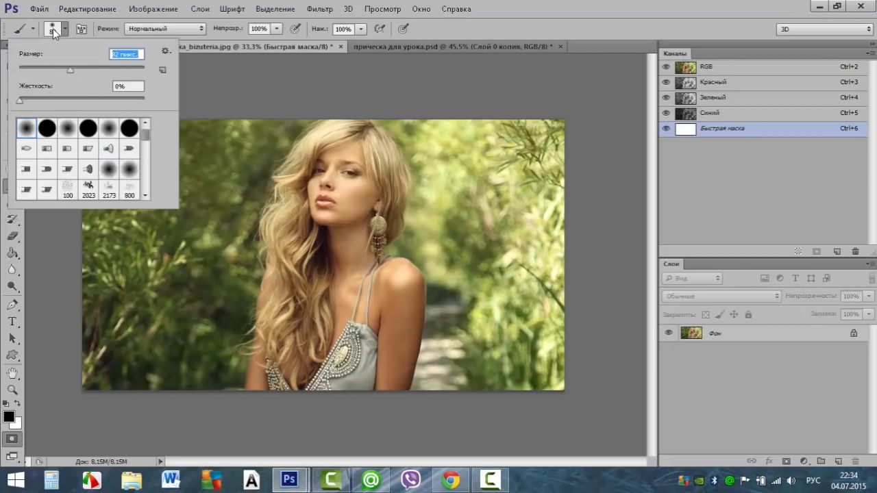Screen dimensions: 877x493
Task: Open the brush panel toggle icon
Action: (82, 29)
